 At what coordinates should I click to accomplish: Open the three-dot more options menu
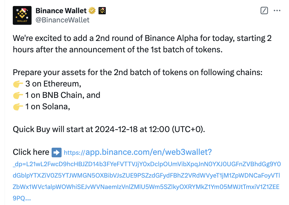coord(277,11)
